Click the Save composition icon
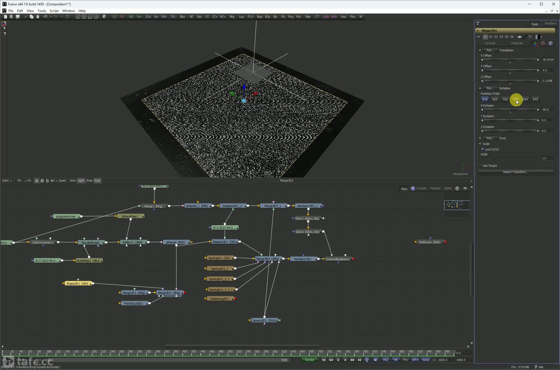The image size is (560, 370). coord(18,17)
